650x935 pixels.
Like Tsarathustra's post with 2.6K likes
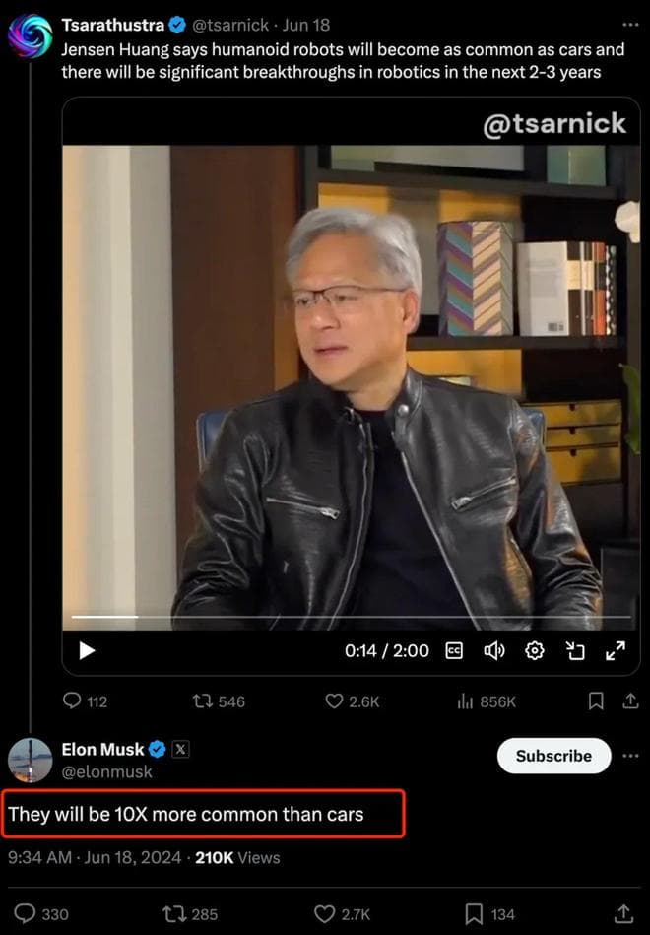click(x=352, y=701)
